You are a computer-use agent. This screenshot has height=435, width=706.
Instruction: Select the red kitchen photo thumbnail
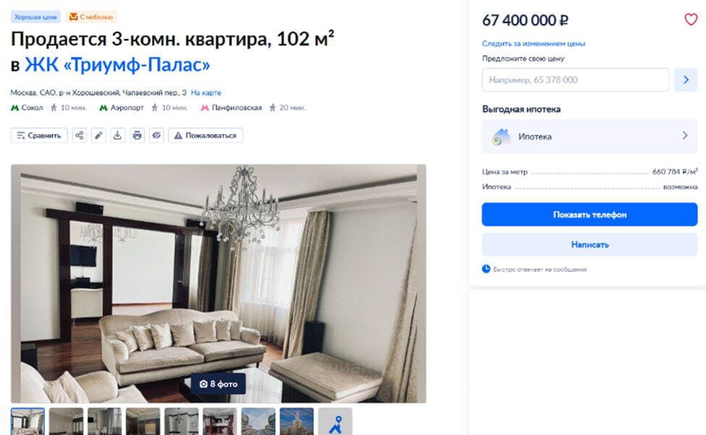[x=220, y=421]
